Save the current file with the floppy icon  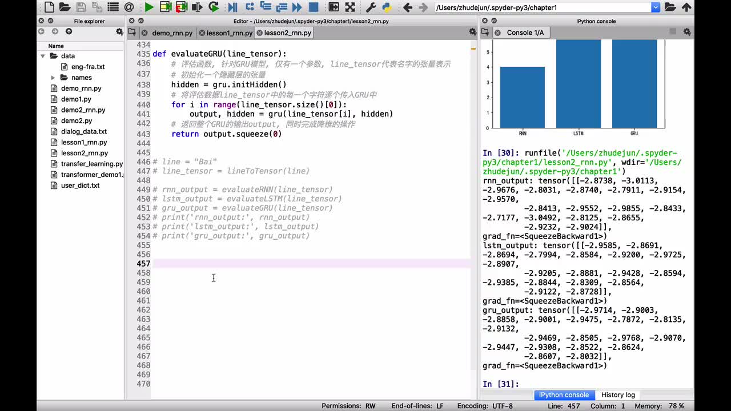[81, 7]
